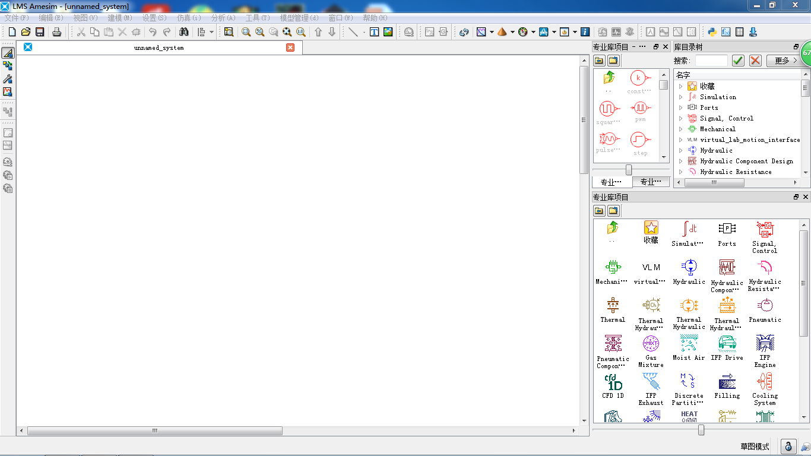The width and height of the screenshot is (811, 456).
Task: Select the text annotation T tool
Action: [374, 32]
